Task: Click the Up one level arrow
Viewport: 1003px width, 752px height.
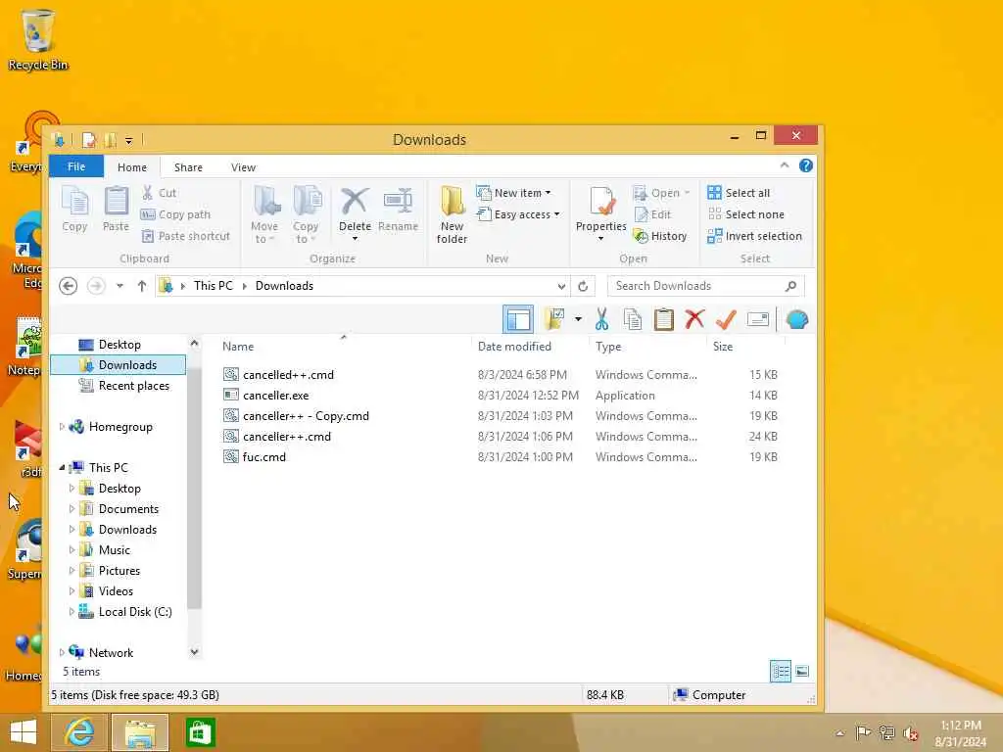Action: (x=142, y=286)
